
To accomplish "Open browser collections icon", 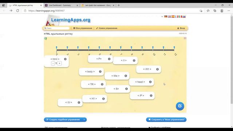I will (215, 11).
